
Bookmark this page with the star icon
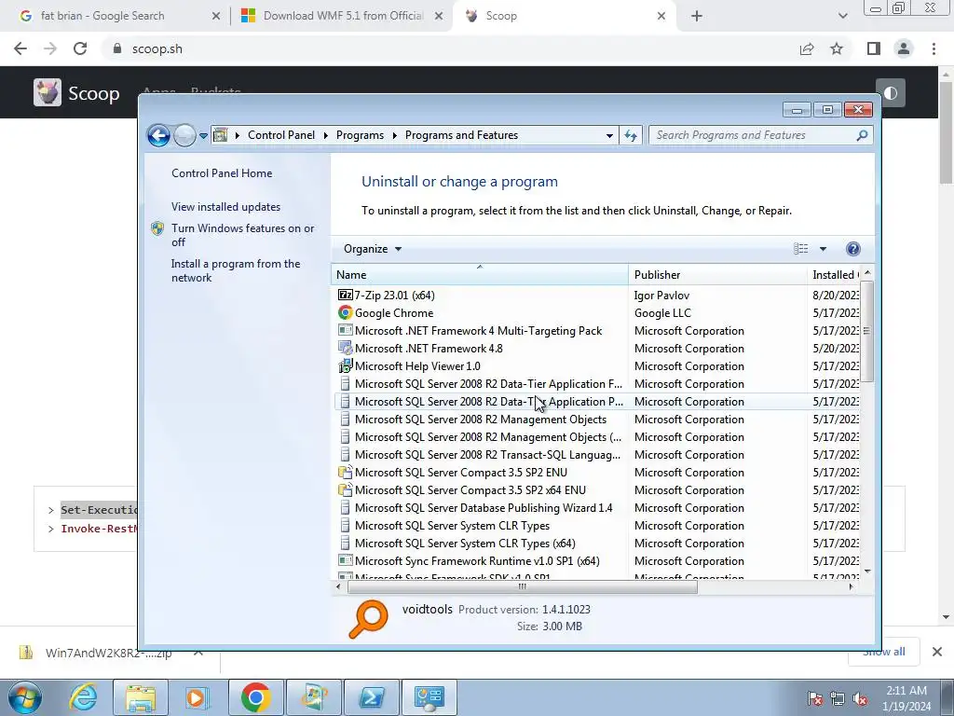point(837,48)
